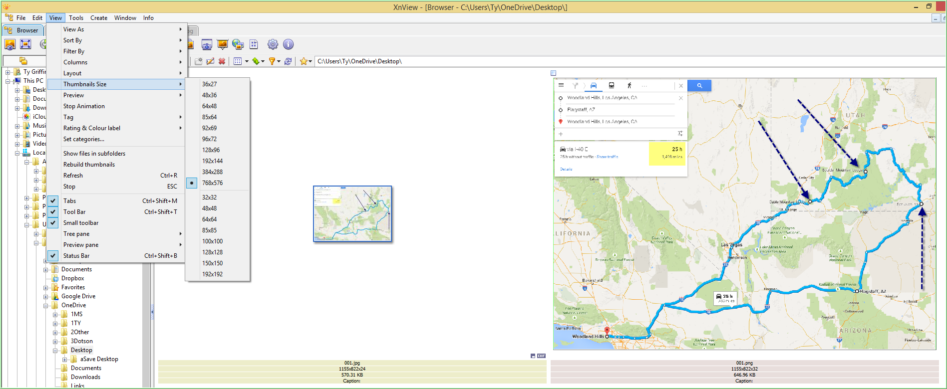Click the yellow star favorites icon
This screenshot has width=947, height=389.
(x=303, y=61)
